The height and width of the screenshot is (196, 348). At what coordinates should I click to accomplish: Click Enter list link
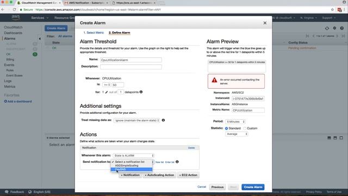[x=170, y=162]
